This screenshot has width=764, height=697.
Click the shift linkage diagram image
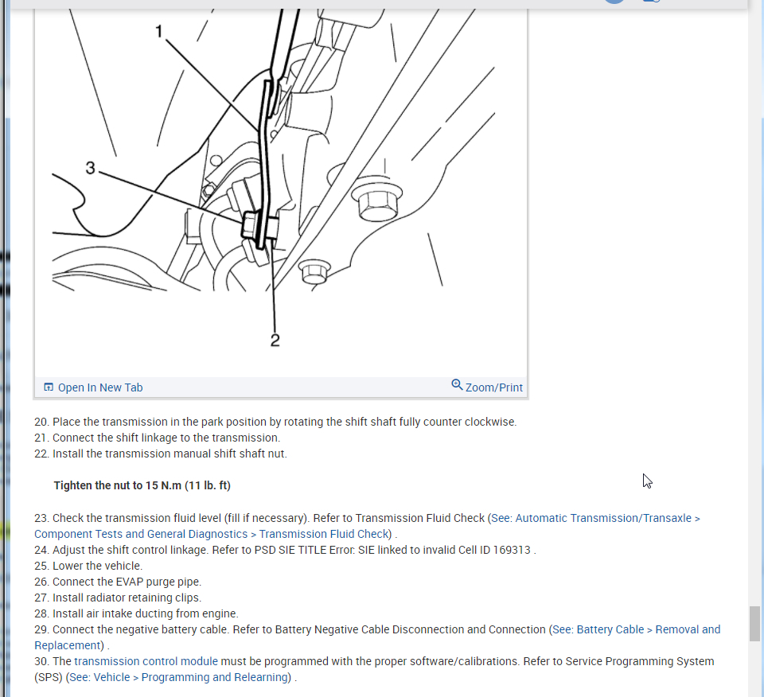(x=281, y=190)
